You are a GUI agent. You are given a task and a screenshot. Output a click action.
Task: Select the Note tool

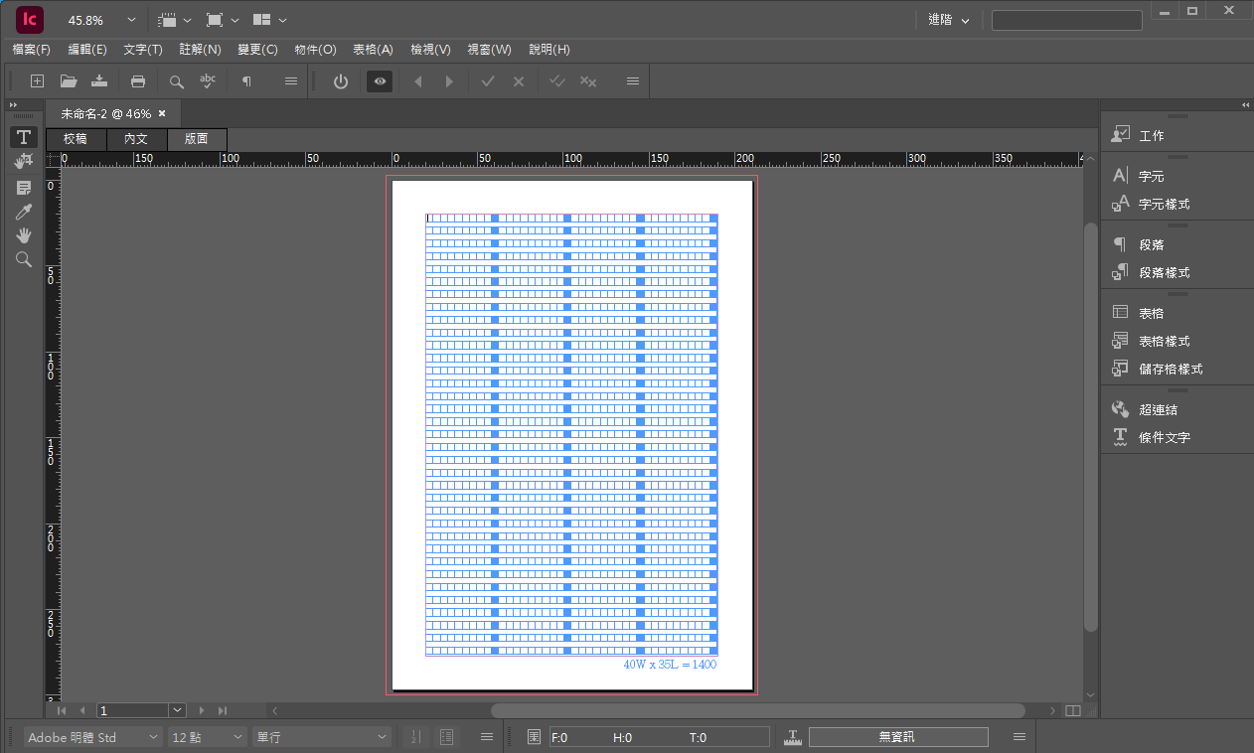(x=24, y=188)
